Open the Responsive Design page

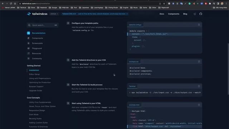coord(37,110)
